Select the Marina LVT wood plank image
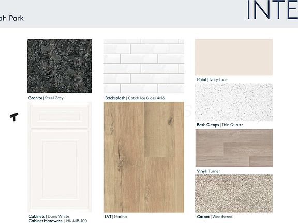Image resolution: width=298 pixels, height=223 pixels. pyautogui.click(x=144, y=157)
